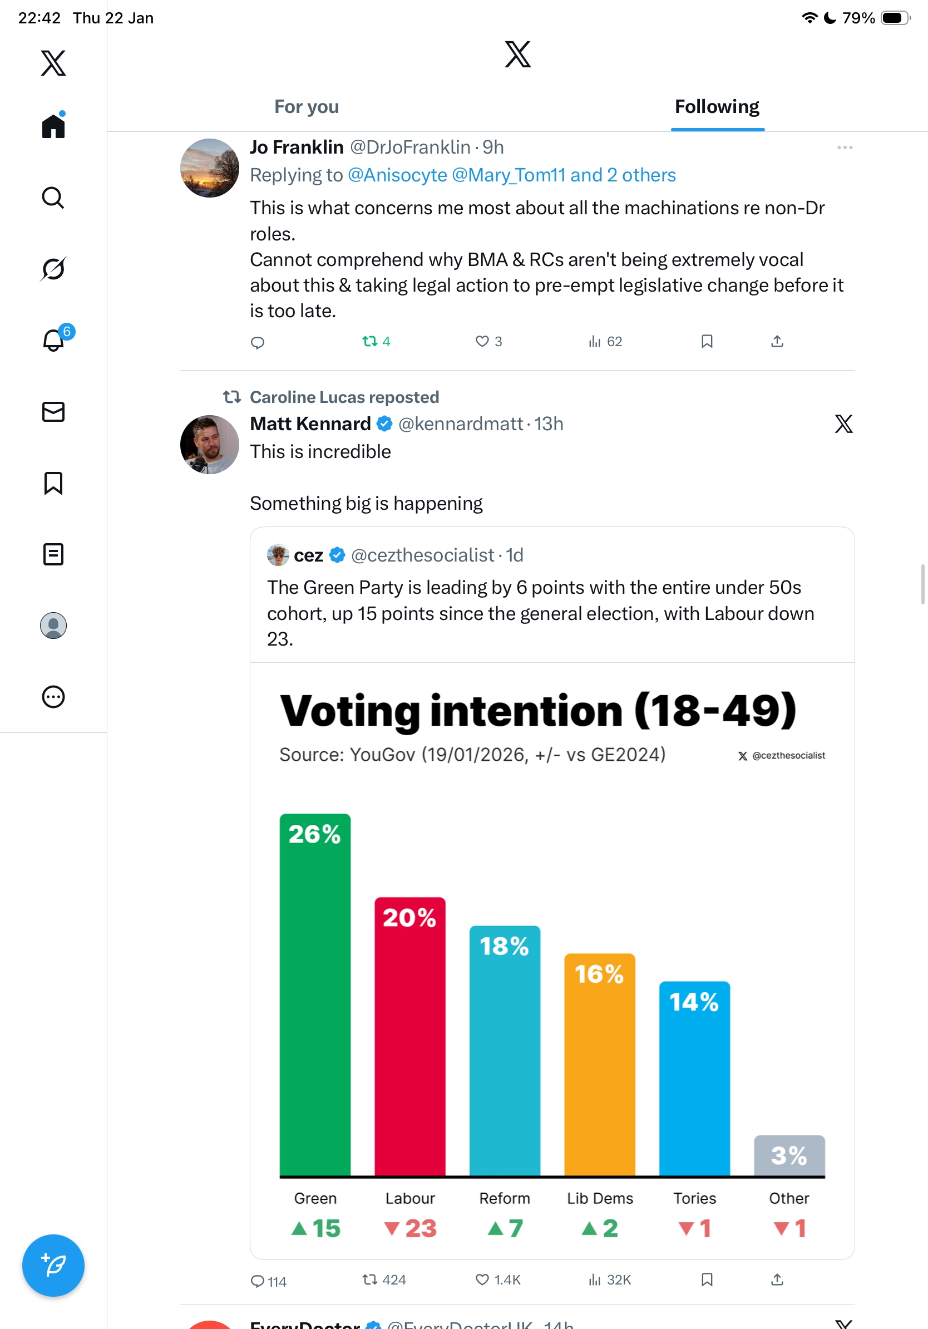Open the @Anisocyte mention link
Viewport: 928px width, 1329px height.
tap(397, 175)
